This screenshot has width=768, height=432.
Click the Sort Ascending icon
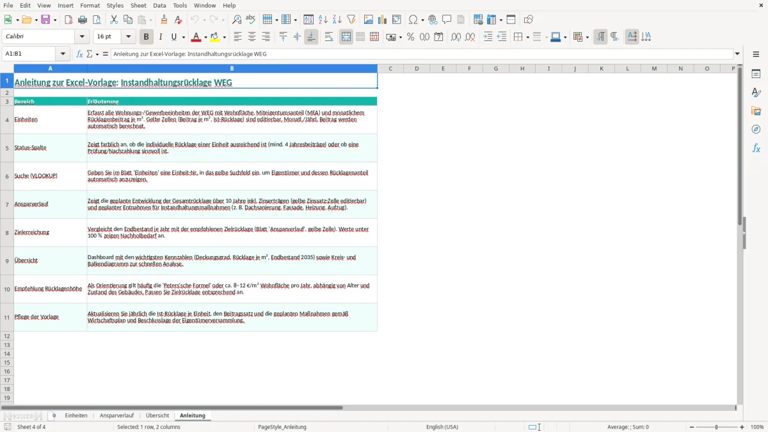[323, 20]
